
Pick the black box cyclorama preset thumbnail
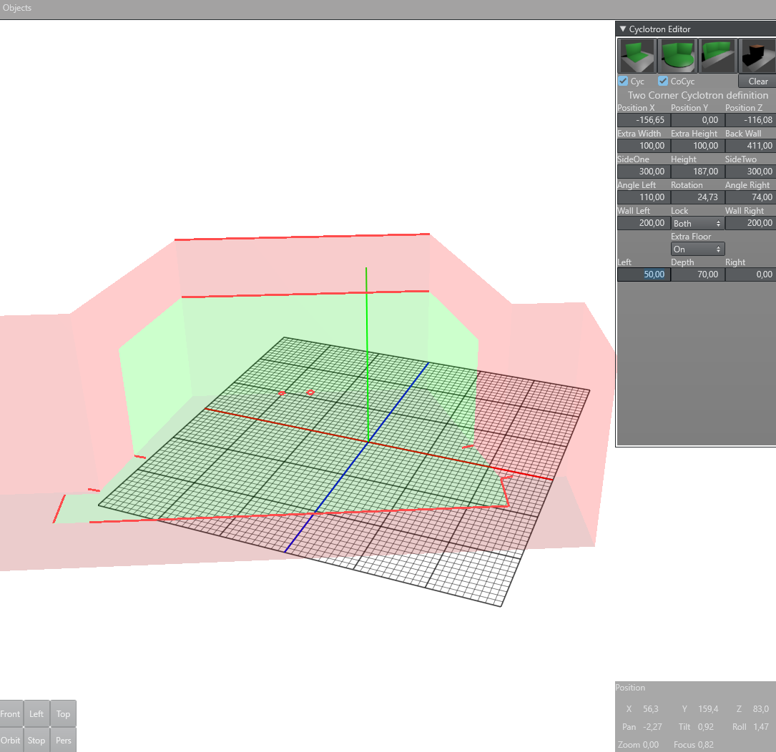[757, 56]
